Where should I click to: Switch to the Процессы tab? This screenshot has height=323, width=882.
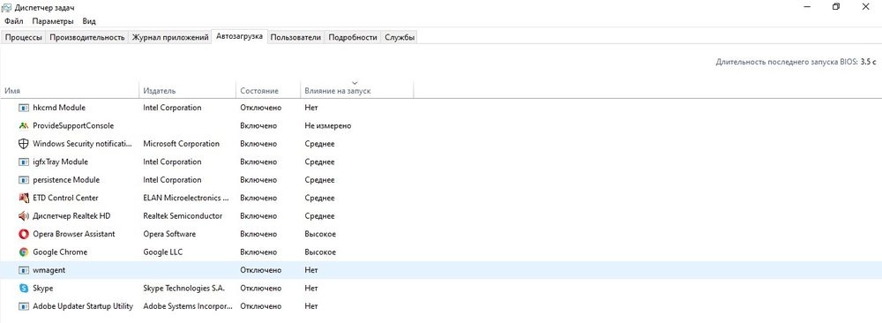click(24, 37)
